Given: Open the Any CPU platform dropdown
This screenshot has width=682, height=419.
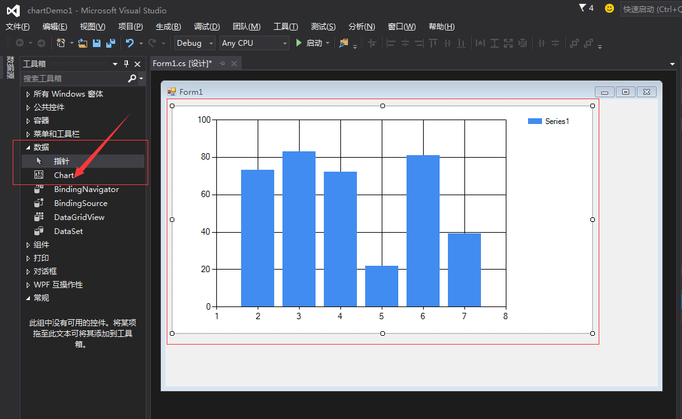Looking at the screenshot, I should point(254,43).
